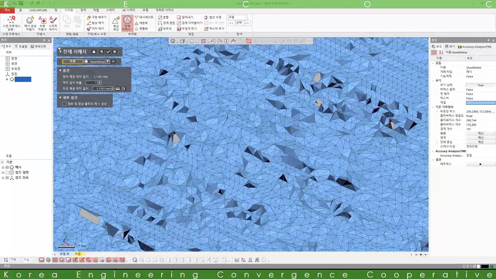Image resolution: width=496 pixels, height=279 pixels.
Task: Lock the 전체 리메시 dialog with padlock icon
Action: [x=94, y=52]
